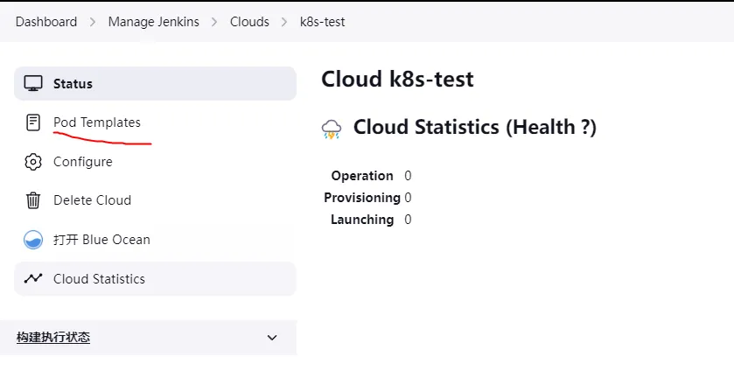734x385 pixels.
Task: Click breadcrumb arrow after Dashboard
Action: [x=92, y=22]
